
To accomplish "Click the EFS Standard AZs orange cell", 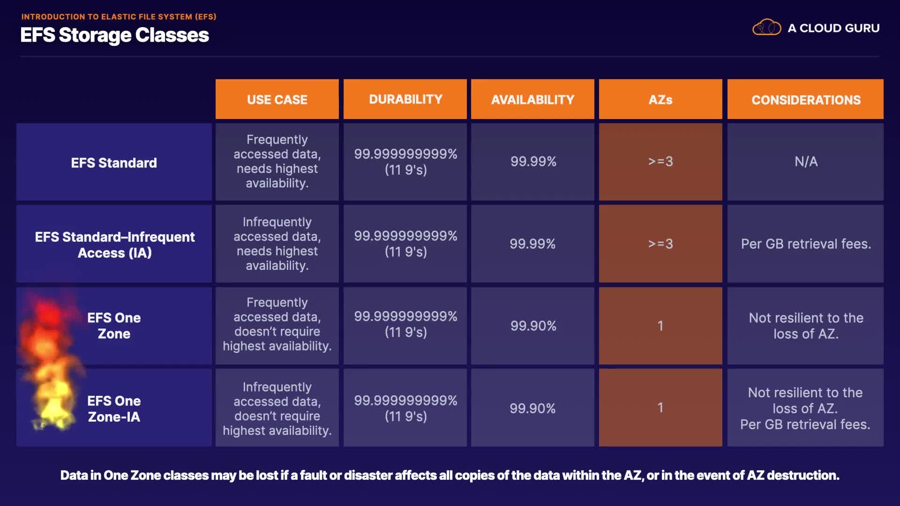I will [660, 162].
